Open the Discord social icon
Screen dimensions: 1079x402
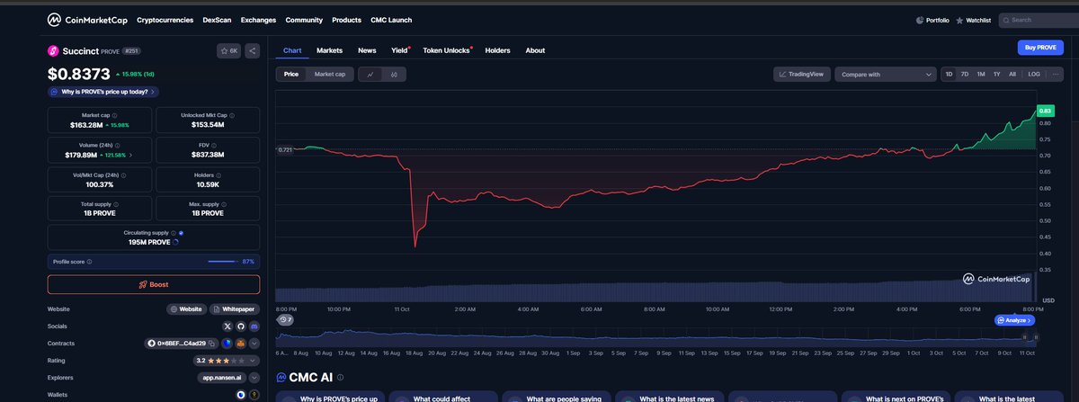[254, 326]
